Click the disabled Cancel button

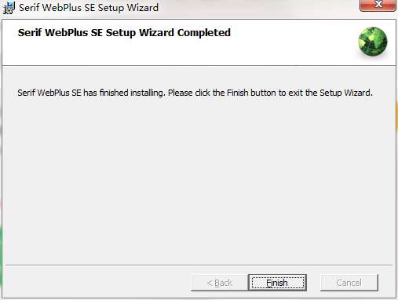(349, 283)
